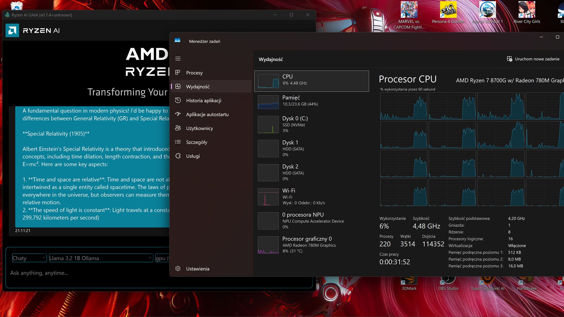
Task: Click the 0:00:31:52 Czas pracy value
Action: tap(395, 262)
